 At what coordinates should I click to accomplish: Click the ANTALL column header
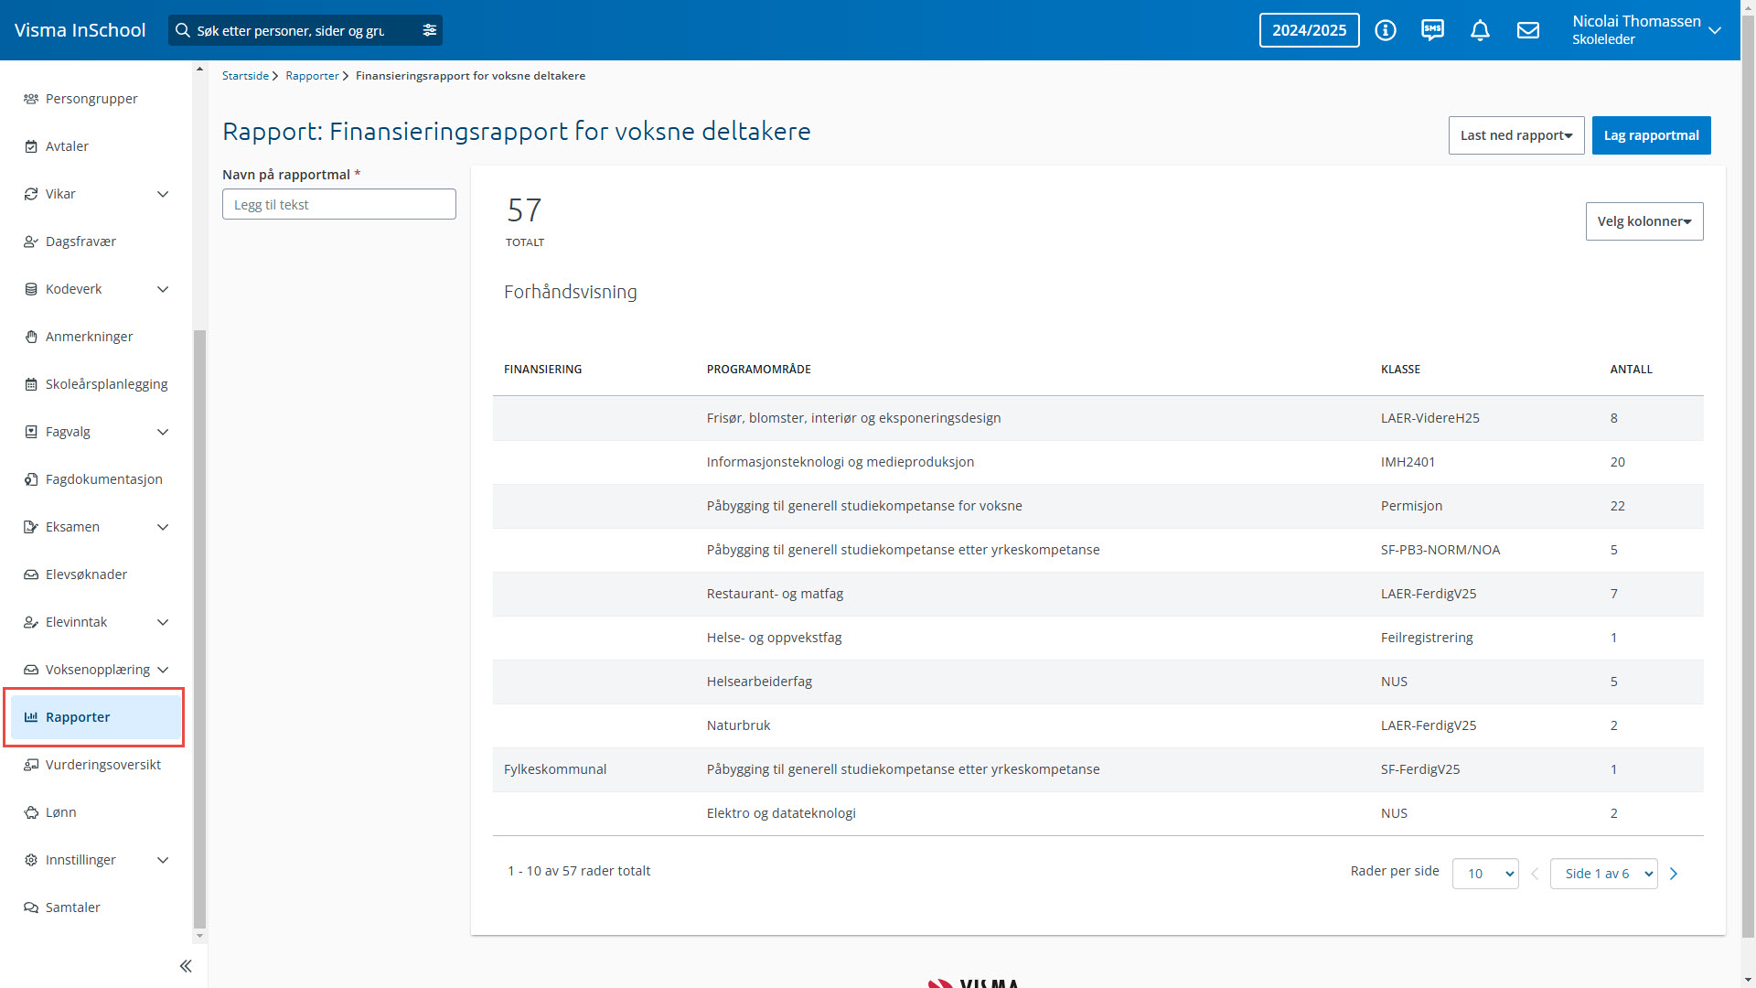(x=1631, y=370)
